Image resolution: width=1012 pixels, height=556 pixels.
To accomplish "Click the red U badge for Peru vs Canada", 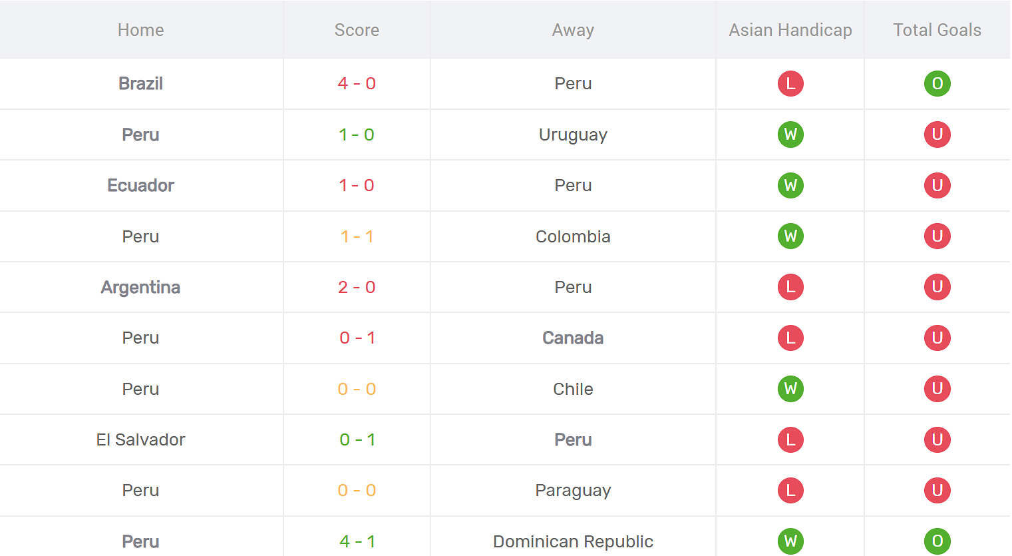I will tap(937, 338).
